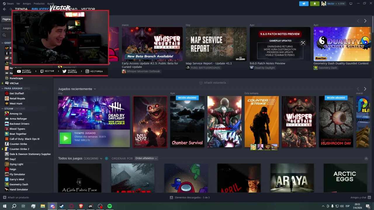Select Dale & Dawson Stationery Supplies in list
The height and width of the screenshot is (210, 374).
[x=30, y=154]
